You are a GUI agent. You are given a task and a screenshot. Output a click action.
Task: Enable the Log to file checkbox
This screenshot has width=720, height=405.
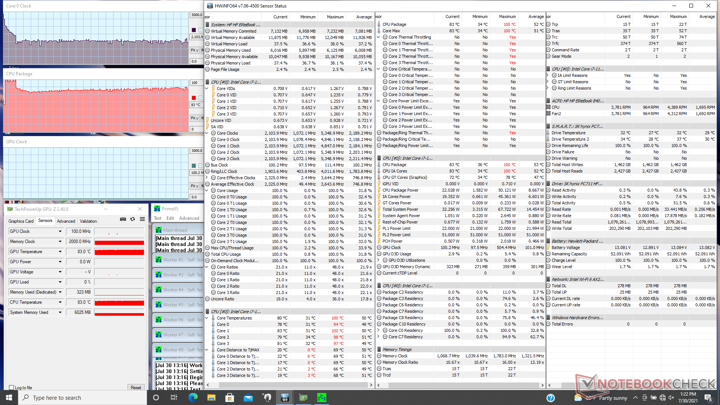tap(12, 388)
